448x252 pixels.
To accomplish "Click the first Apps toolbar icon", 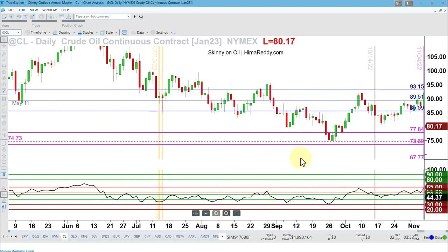I will [x=5, y=16].
